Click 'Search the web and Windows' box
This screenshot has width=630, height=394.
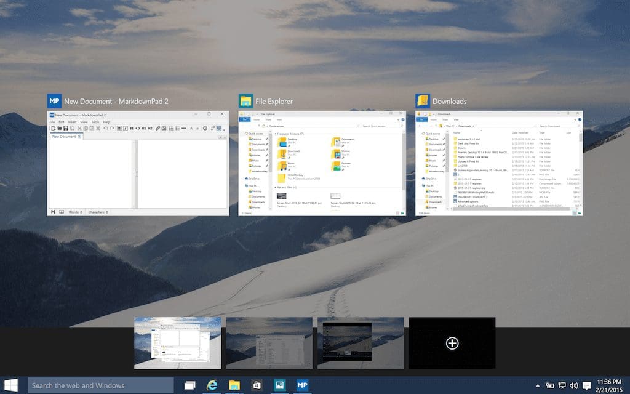(x=101, y=385)
